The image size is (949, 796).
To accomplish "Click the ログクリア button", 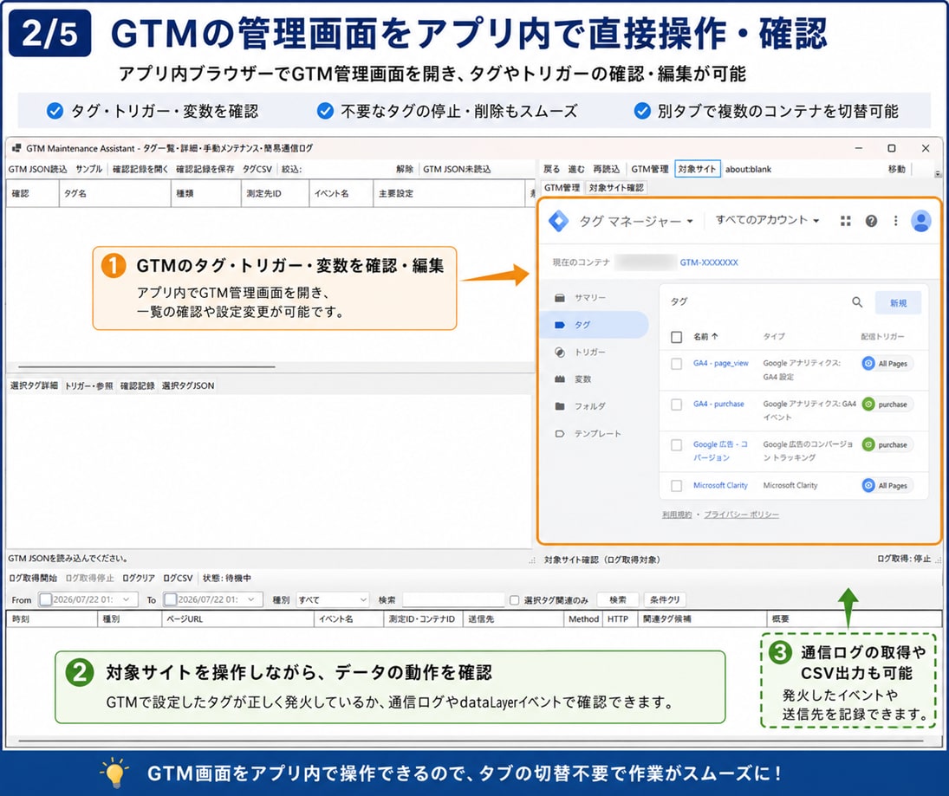I will click(139, 579).
